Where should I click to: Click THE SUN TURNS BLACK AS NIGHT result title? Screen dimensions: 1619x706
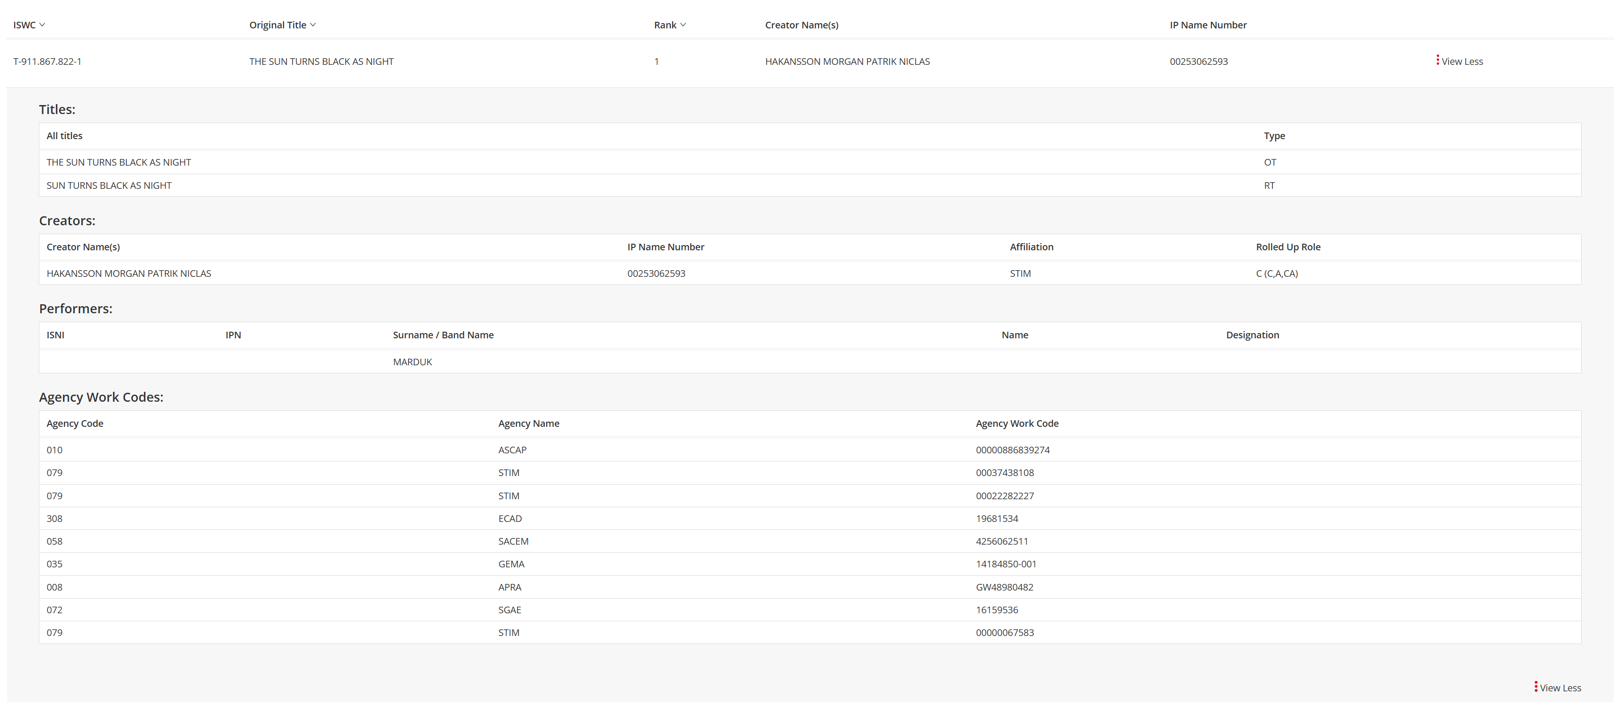click(x=321, y=62)
